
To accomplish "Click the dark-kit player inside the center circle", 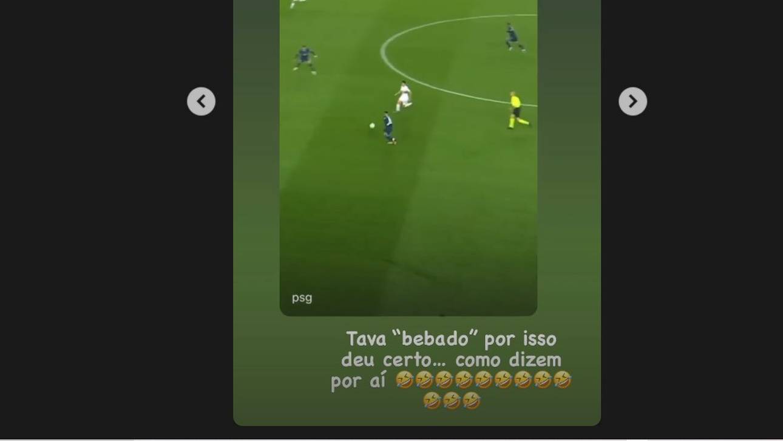I will 515,37.
